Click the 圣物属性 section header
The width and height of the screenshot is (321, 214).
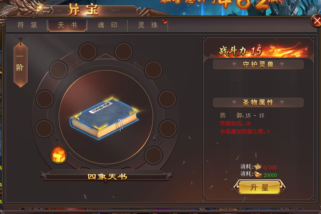[258, 102]
